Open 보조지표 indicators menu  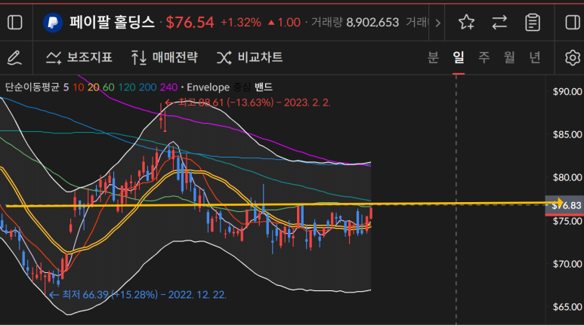(x=79, y=57)
